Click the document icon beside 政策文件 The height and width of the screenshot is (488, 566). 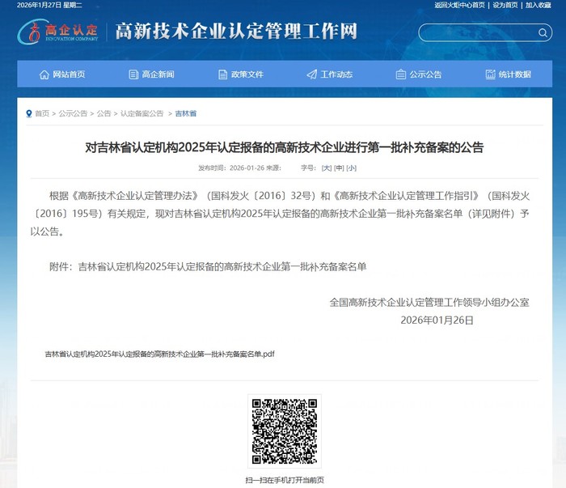[x=223, y=74]
